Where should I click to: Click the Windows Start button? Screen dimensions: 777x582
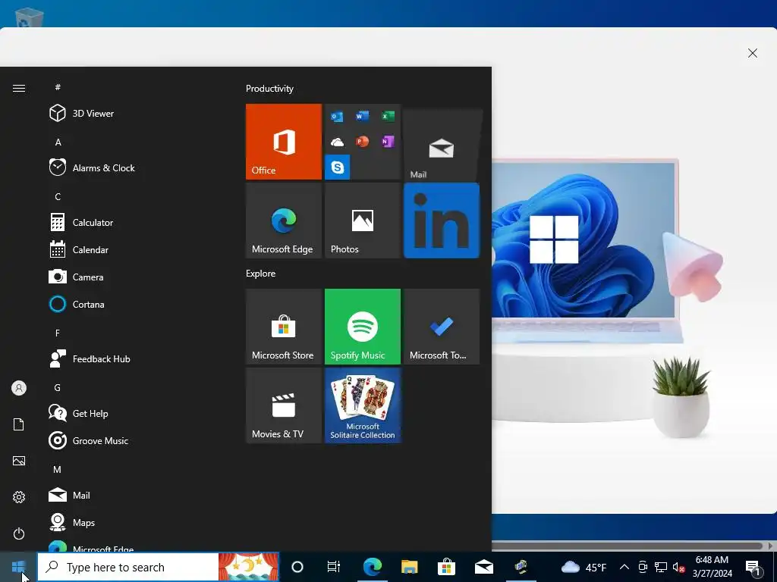pyautogui.click(x=18, y=567)
